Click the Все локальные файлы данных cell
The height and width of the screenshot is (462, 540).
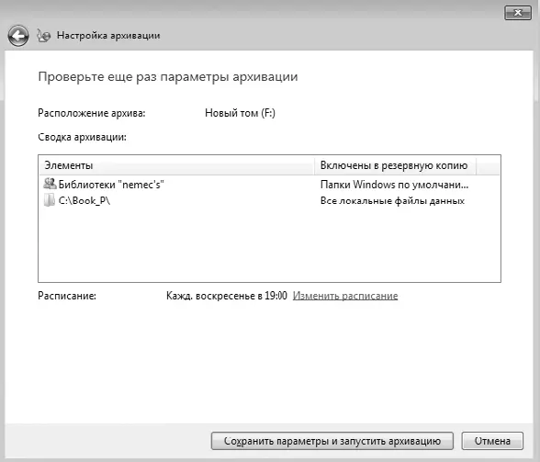click(392, 201)
